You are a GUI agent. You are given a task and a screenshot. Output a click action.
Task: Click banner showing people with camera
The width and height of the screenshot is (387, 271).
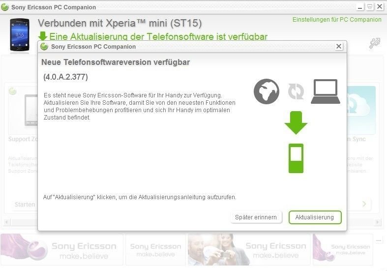(249, 249)
